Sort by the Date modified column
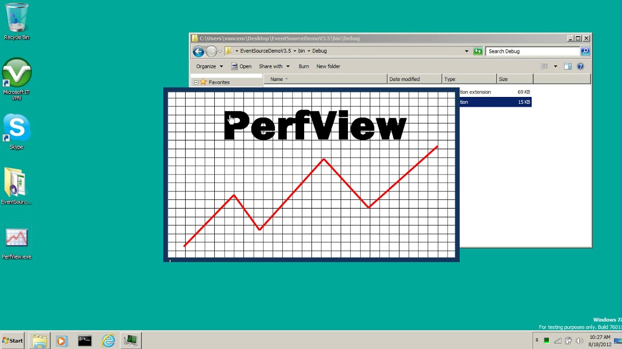This screenshot has height=349, width=622. pyautogui.click(x=415, y=79)
